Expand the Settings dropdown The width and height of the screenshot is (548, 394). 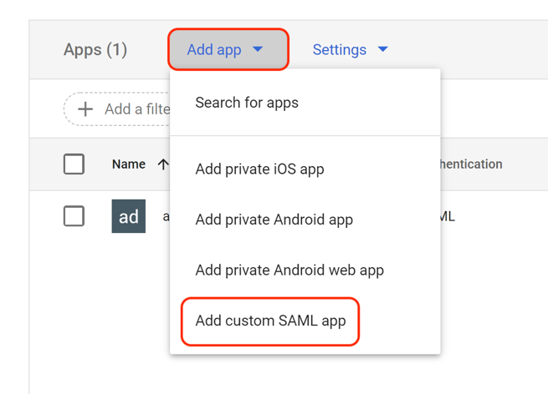coord(349,50)
